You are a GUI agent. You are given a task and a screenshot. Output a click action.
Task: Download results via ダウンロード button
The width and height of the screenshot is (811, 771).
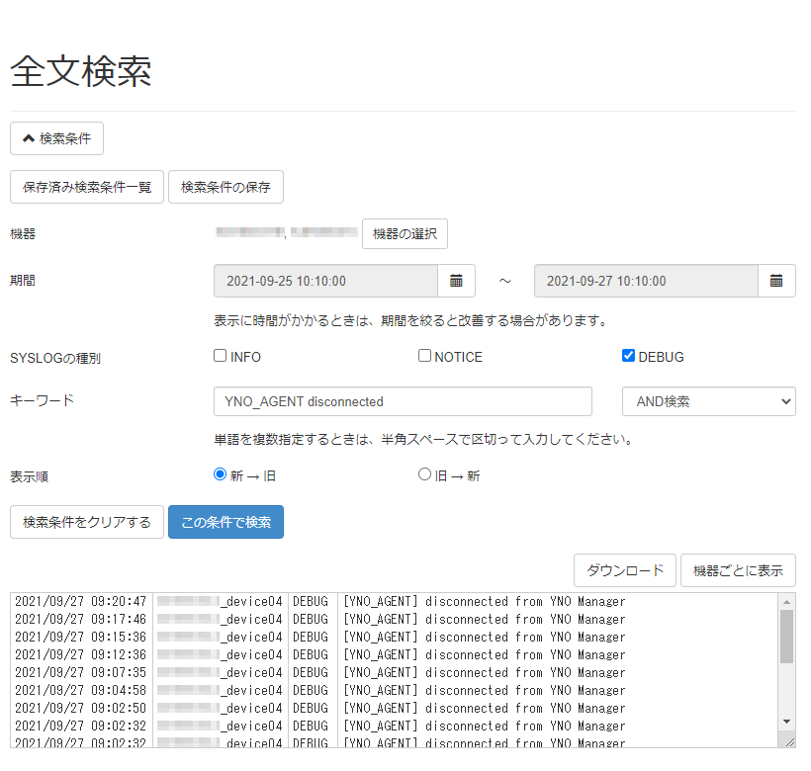[x=624, y=570]
